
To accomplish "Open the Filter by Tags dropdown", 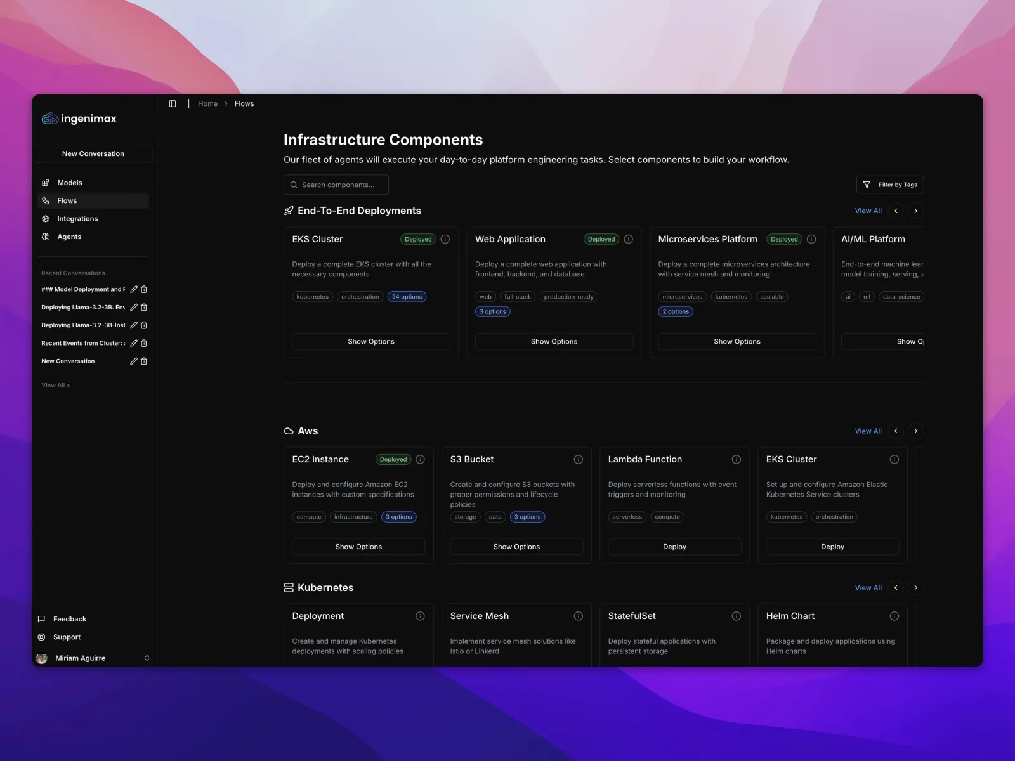I will [889, 185].
